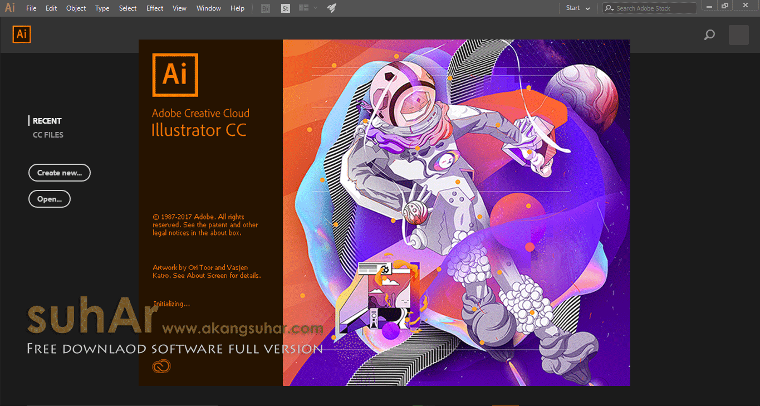Open the Effect menu
This screenshot has height=406, width=760.
[x=155, y=8]
